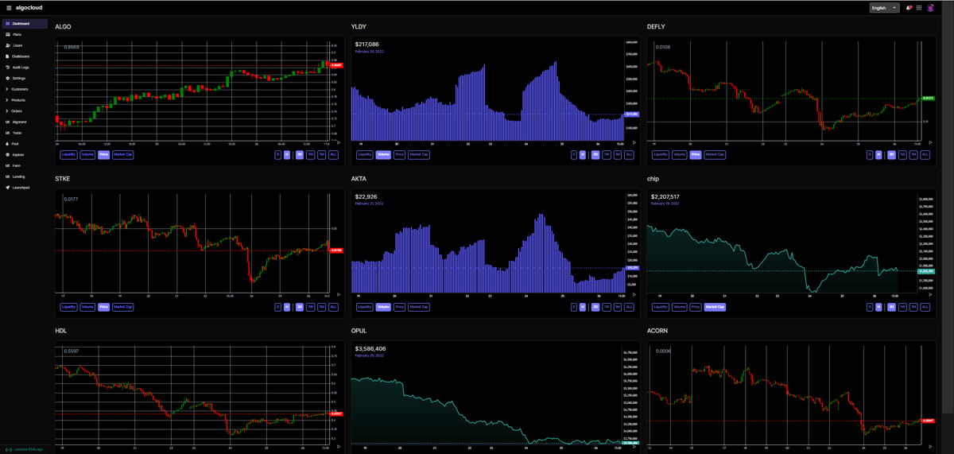The height and width of the screenshot is (454, 954).
Task: Click the Launchpad rocket icon in sidebar
Action: point(7,188)
